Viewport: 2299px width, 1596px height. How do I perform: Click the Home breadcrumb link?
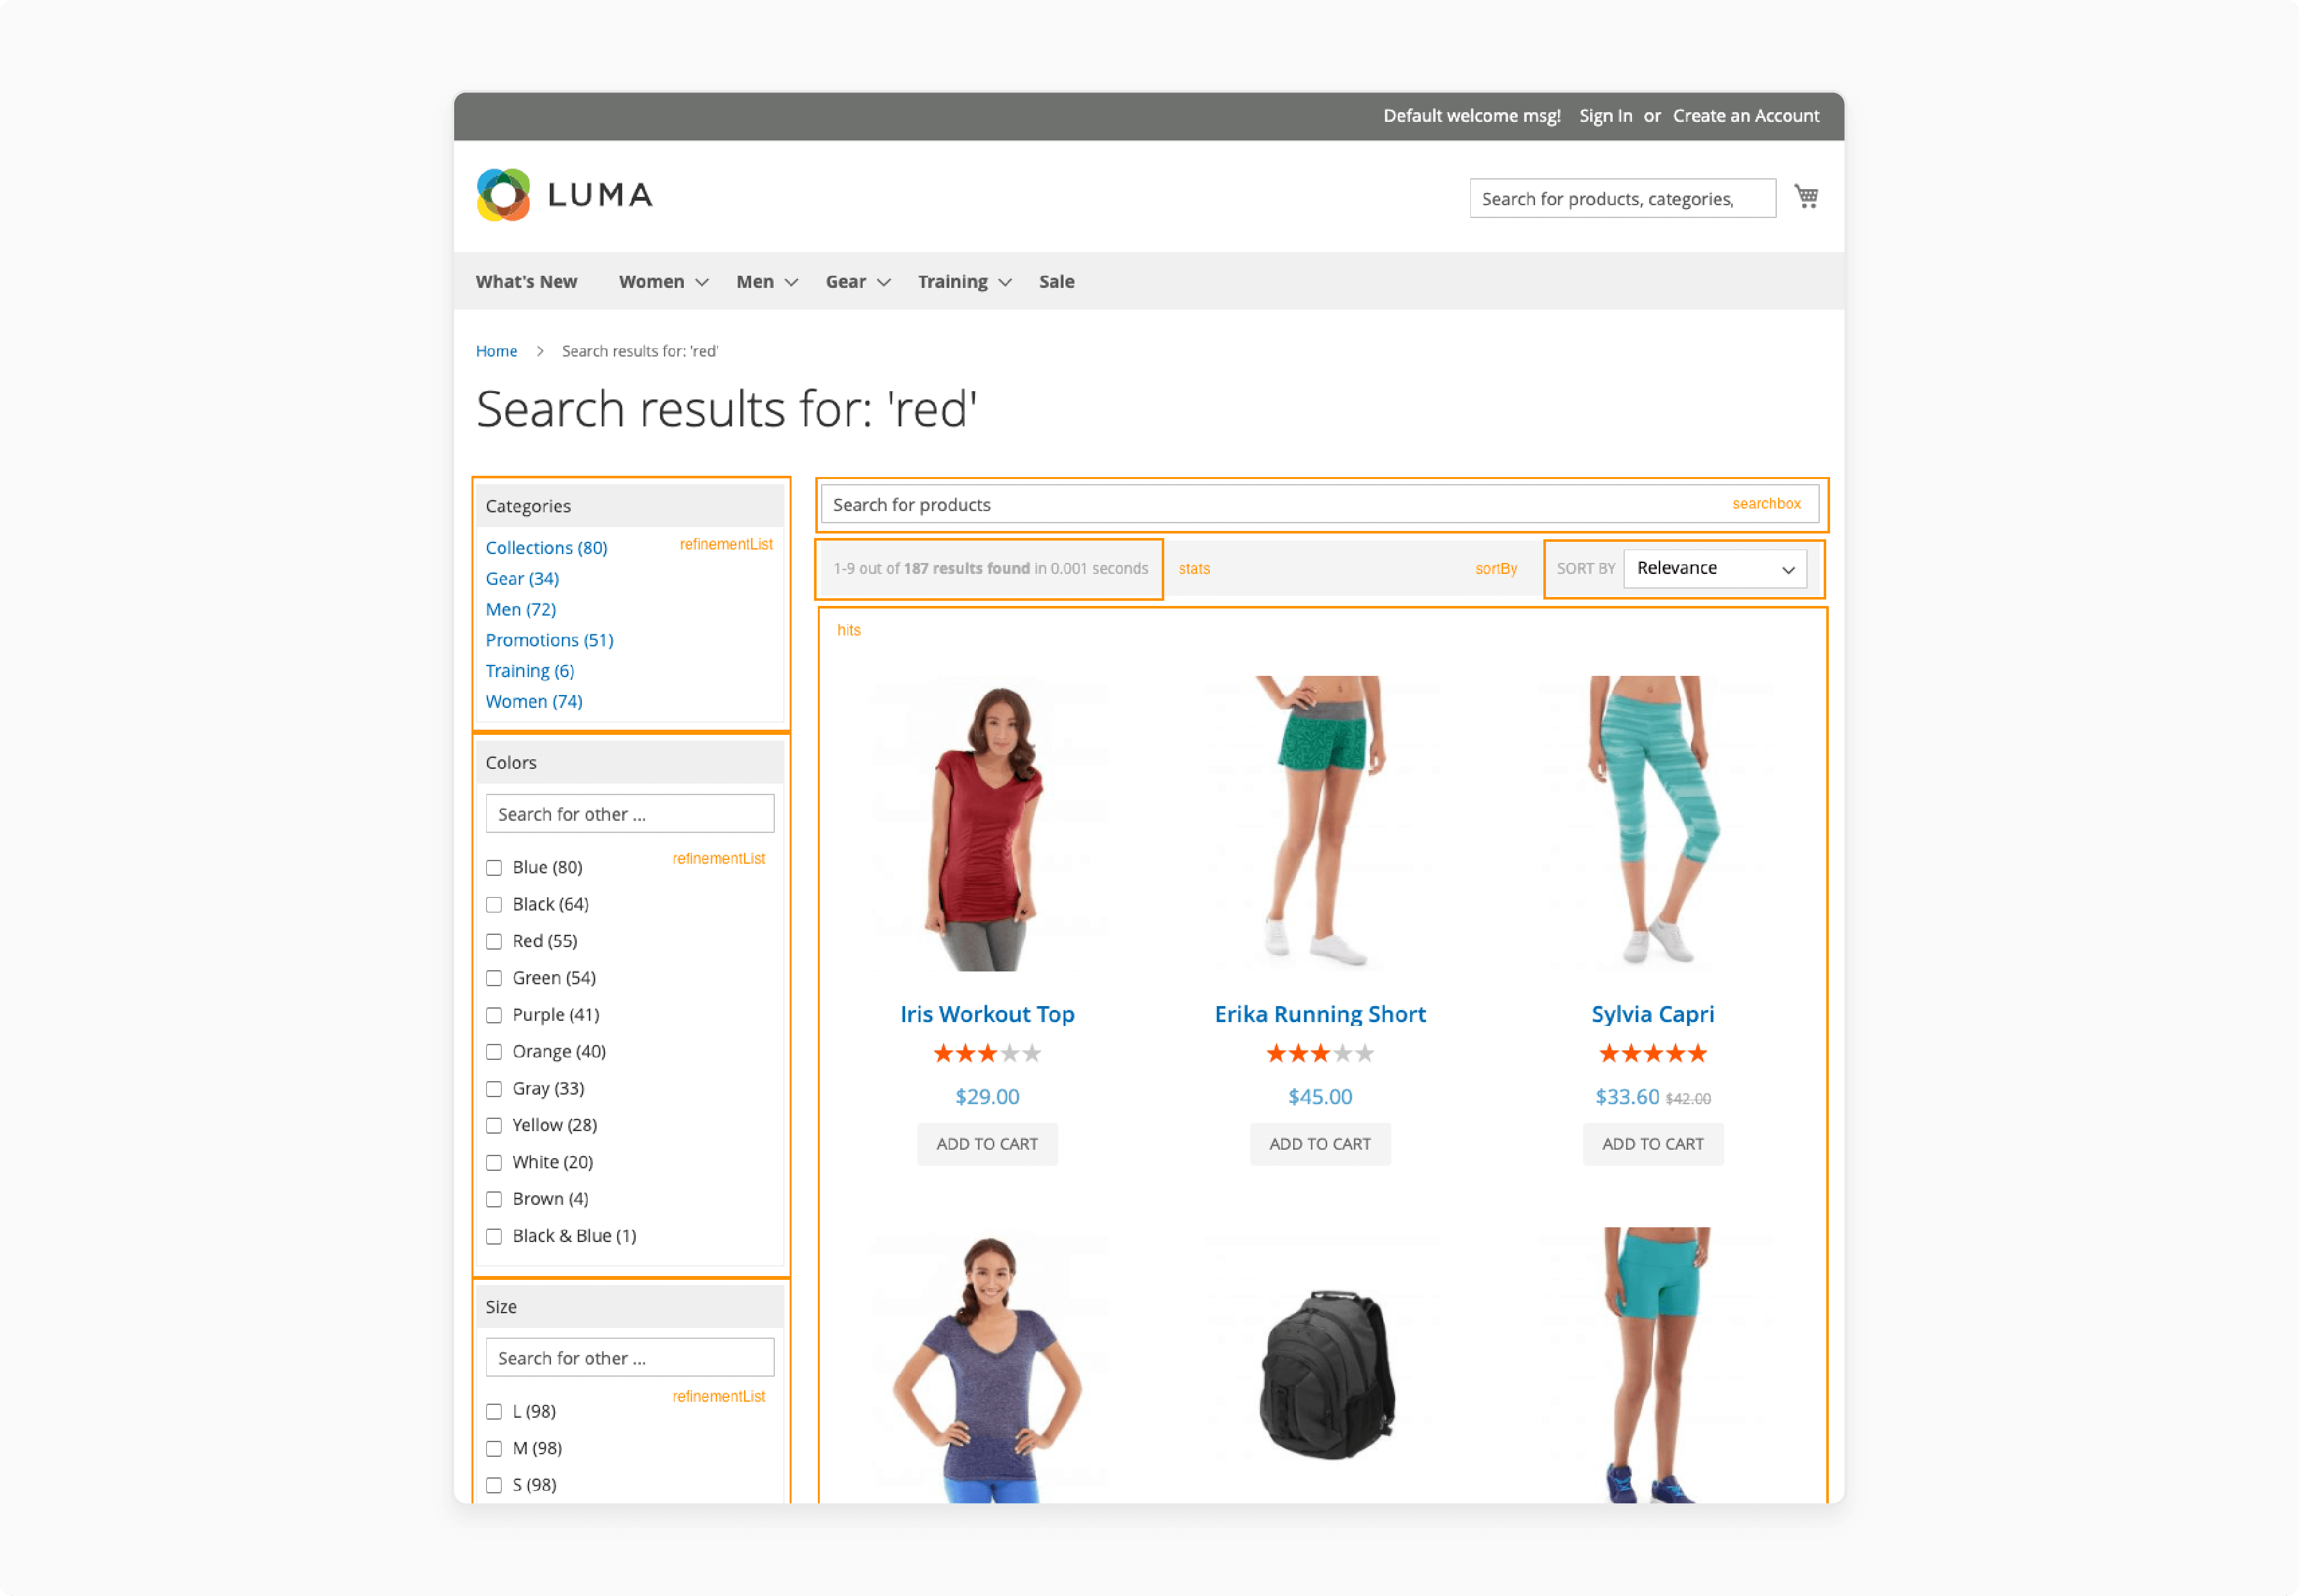(x=496, y=349)
